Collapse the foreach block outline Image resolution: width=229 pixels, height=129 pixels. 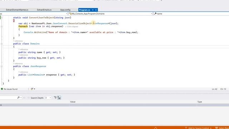1,27
